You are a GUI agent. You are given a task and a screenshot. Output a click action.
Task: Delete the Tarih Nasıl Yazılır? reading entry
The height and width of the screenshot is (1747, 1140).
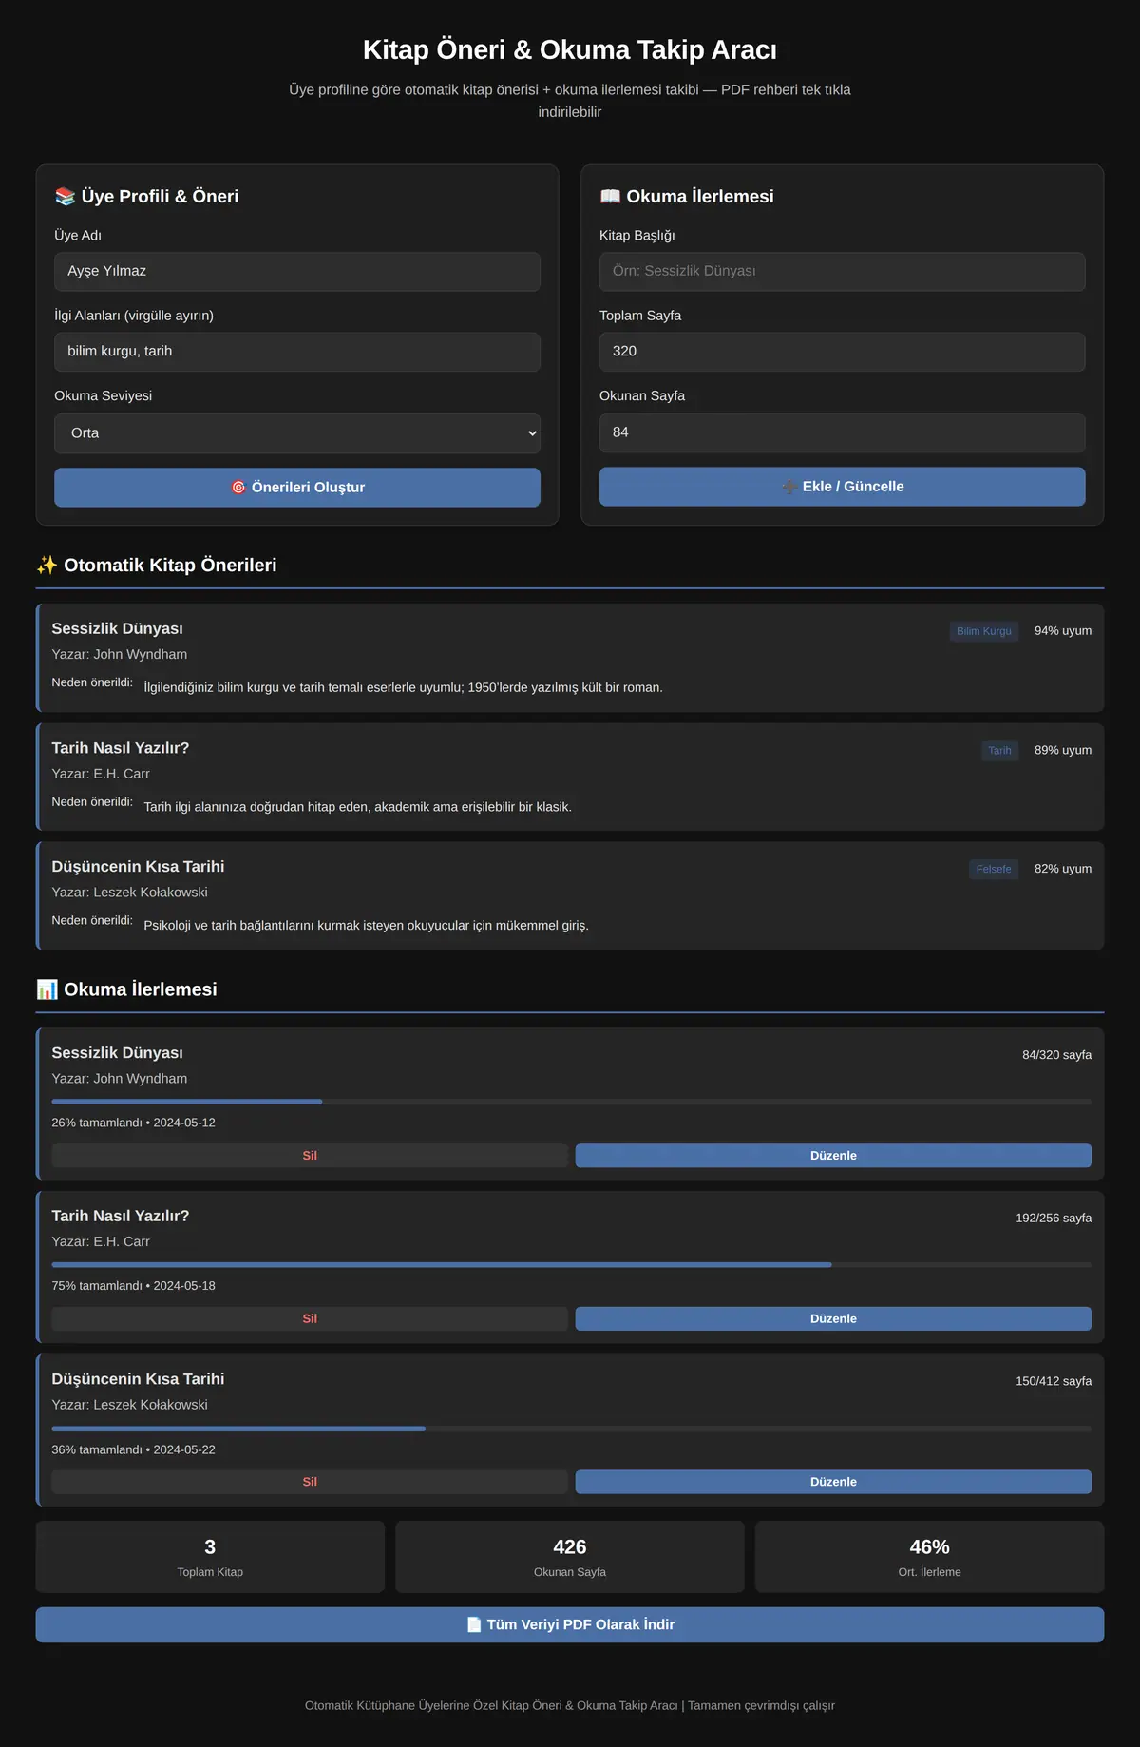(x=310, y=1319)
